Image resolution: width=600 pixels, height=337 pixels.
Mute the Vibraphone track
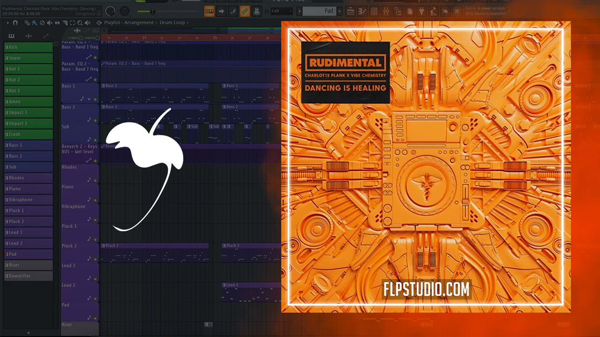pyautogui.click(x=96, y=220)
